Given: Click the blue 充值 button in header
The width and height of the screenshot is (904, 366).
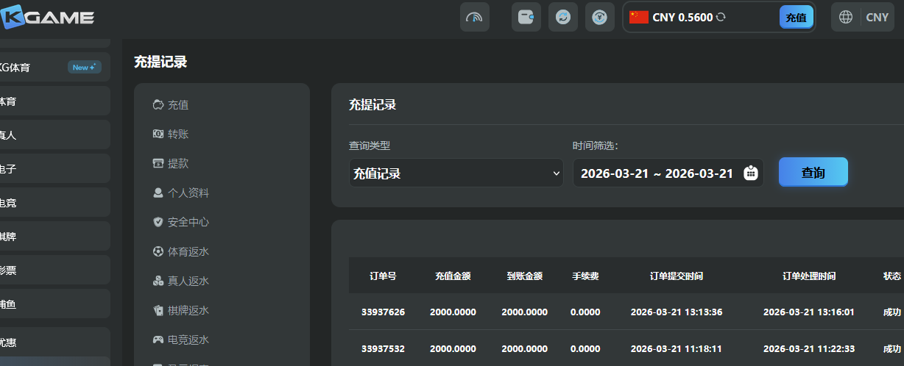Looking at the screenshot, I should point(796,17).
